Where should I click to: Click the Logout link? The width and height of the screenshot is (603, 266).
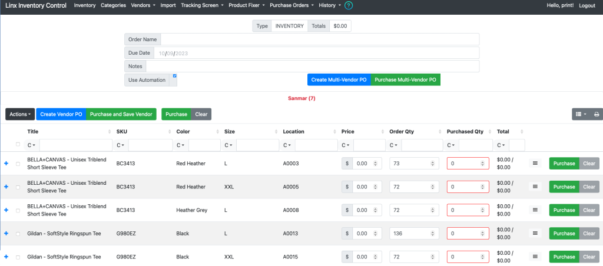pos(587,5)
